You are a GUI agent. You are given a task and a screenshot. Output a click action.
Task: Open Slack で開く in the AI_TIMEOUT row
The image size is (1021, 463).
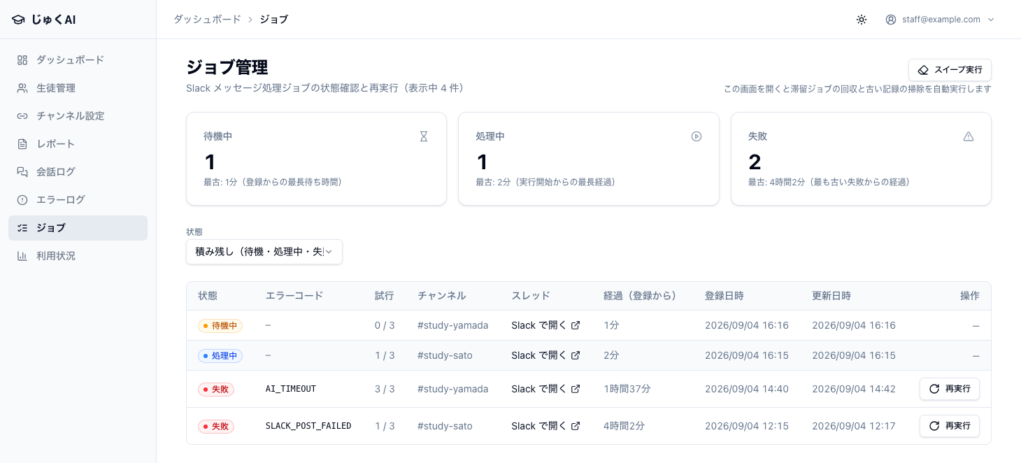[545, 389]
